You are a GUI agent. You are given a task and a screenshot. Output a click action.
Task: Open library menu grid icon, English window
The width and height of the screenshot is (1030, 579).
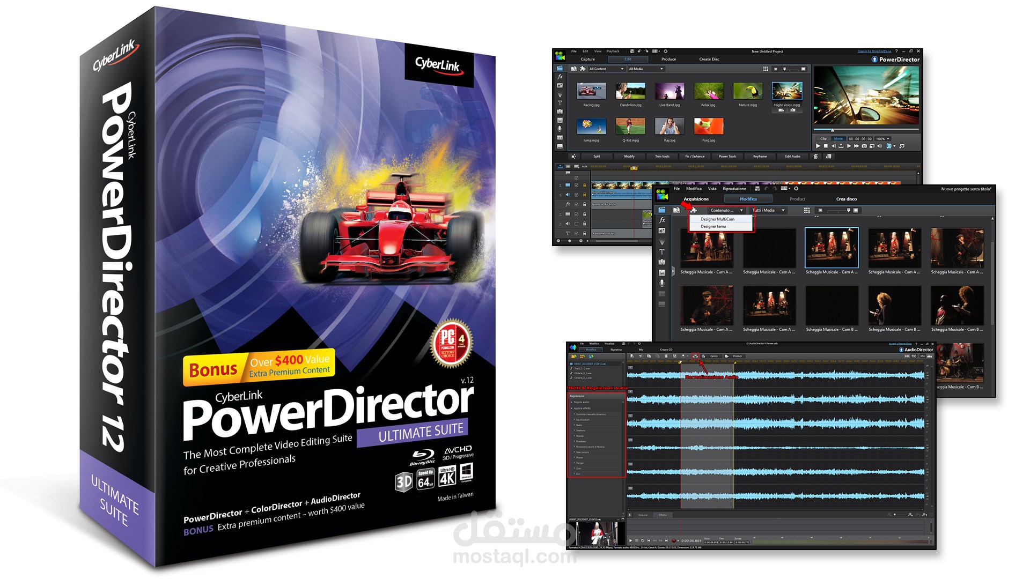pyautogui.click(x=766, y=69)
